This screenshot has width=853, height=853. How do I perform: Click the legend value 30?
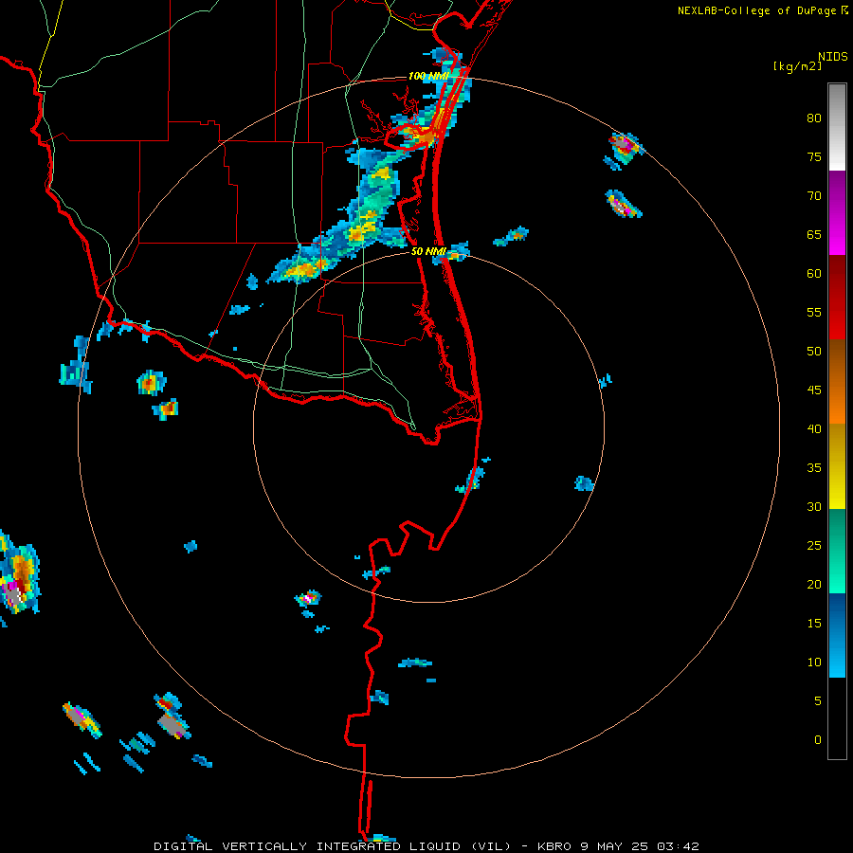(814, 506)
